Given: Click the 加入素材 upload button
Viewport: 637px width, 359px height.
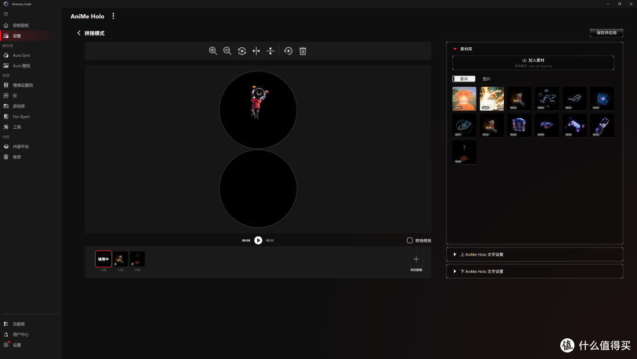Looking at the screenshot, I should click(533, 63).
